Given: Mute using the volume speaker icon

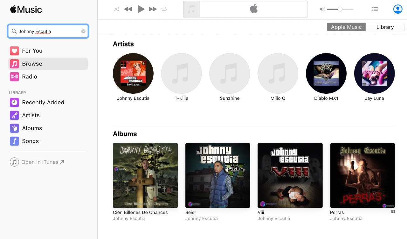Looking at the screenshot, I should coord(322,9).
